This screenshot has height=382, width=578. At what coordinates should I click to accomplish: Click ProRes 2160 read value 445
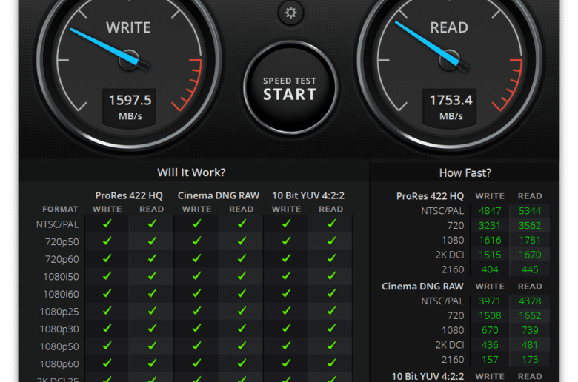[x=530, y=269]
